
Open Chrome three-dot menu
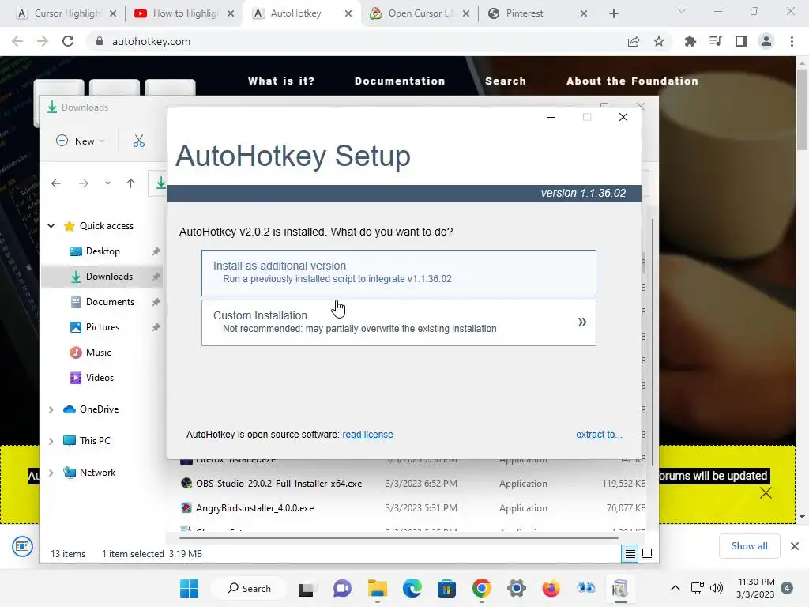[x=792, y=41]
